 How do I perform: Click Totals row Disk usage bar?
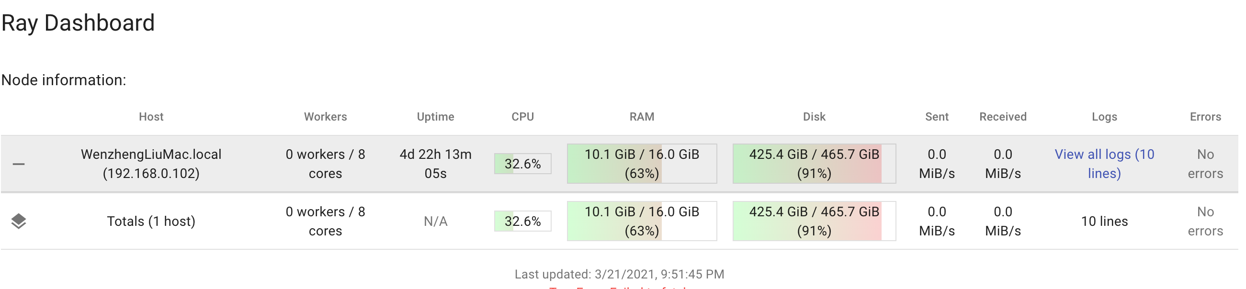coord(814,222)
